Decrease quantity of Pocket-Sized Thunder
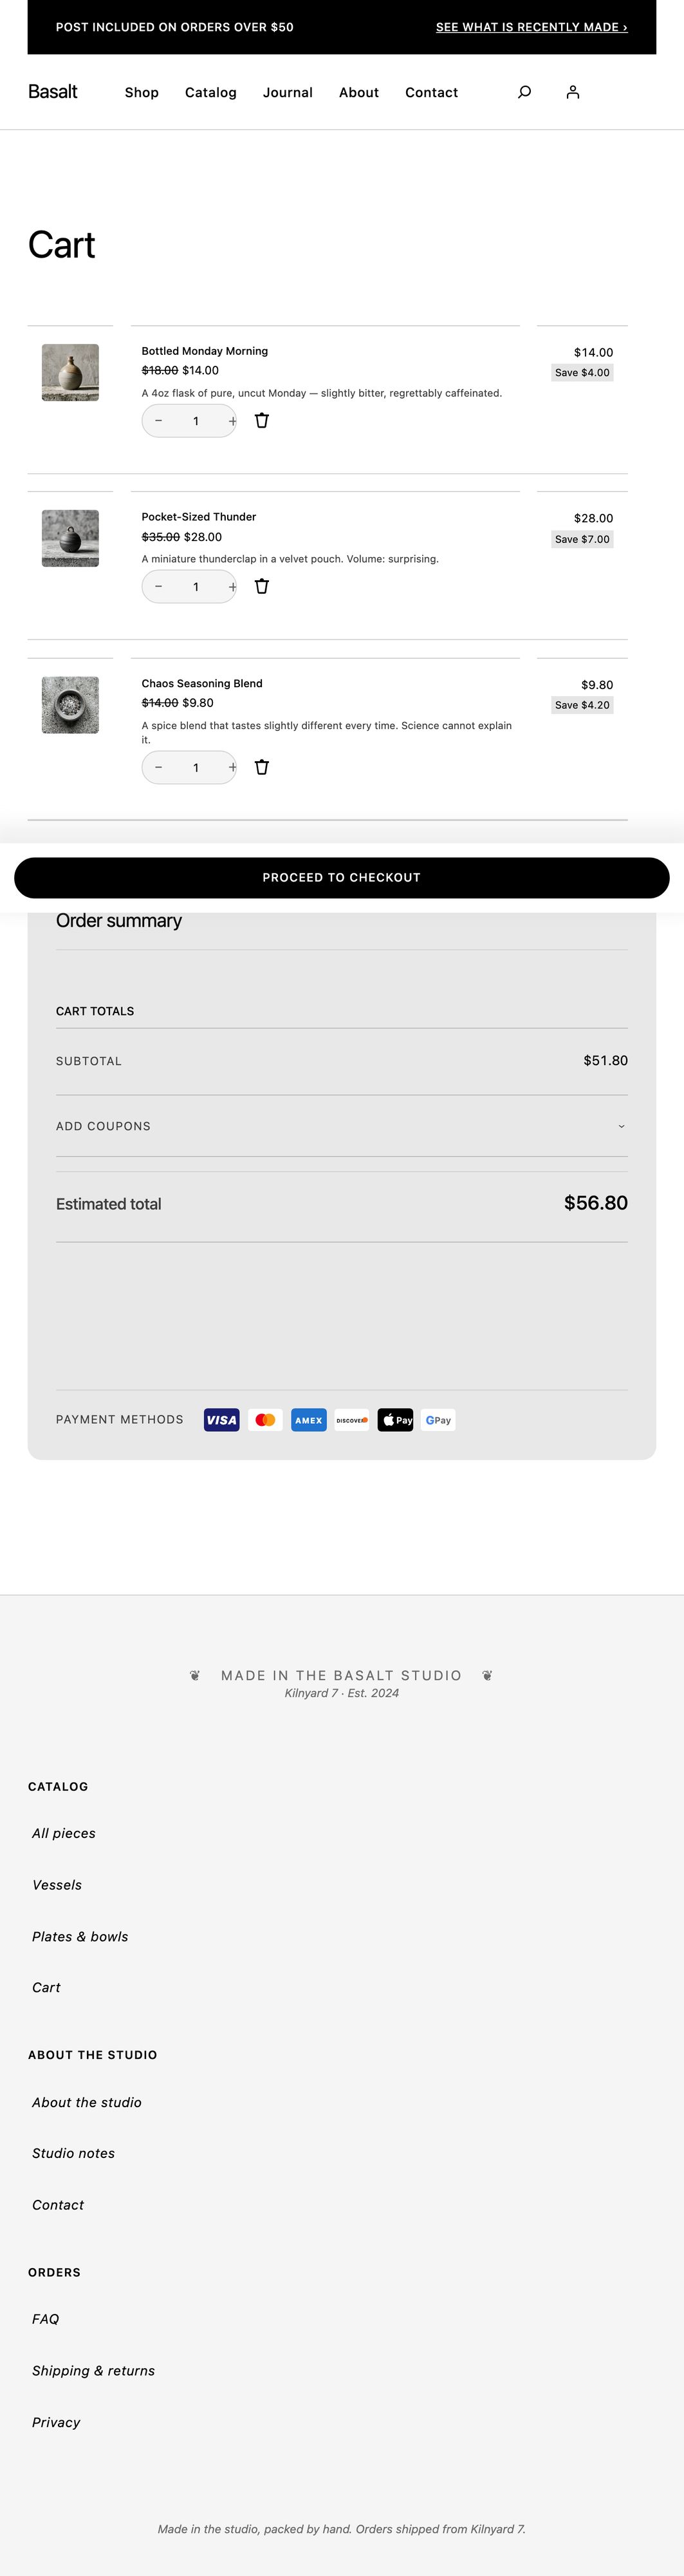The width and height of the screenshot is (684, 2576). click(x=159, y=587)
